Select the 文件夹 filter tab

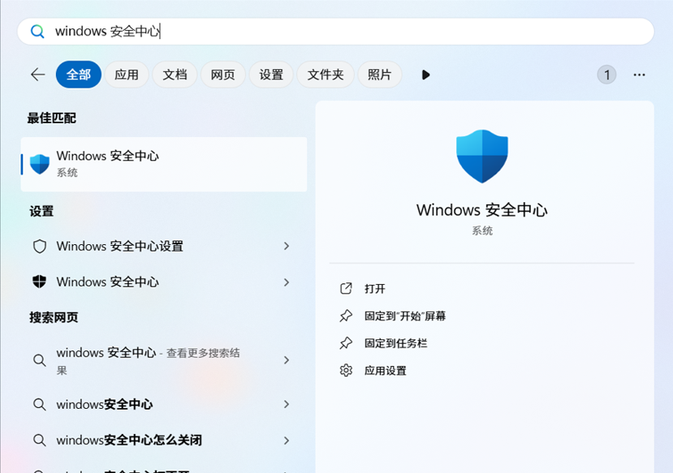[326, 75]
